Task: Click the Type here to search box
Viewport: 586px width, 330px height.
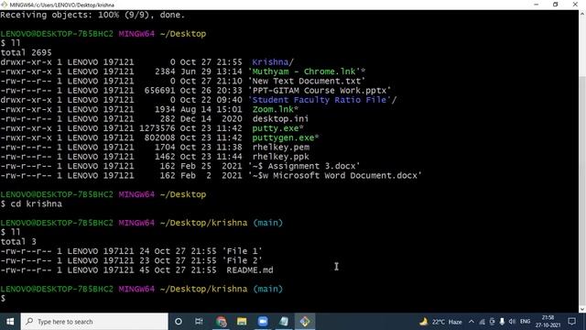Action: click(94, 322)
